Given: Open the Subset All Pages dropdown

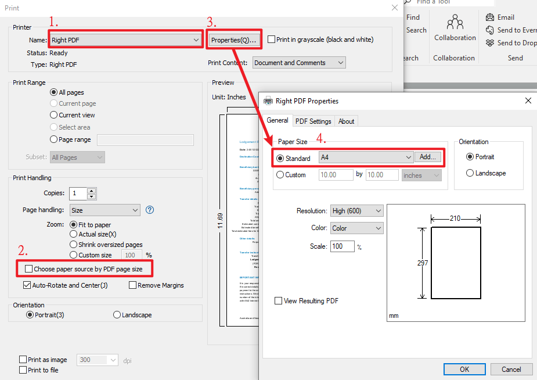Looking at the screenshot, I should pos(77,157).
